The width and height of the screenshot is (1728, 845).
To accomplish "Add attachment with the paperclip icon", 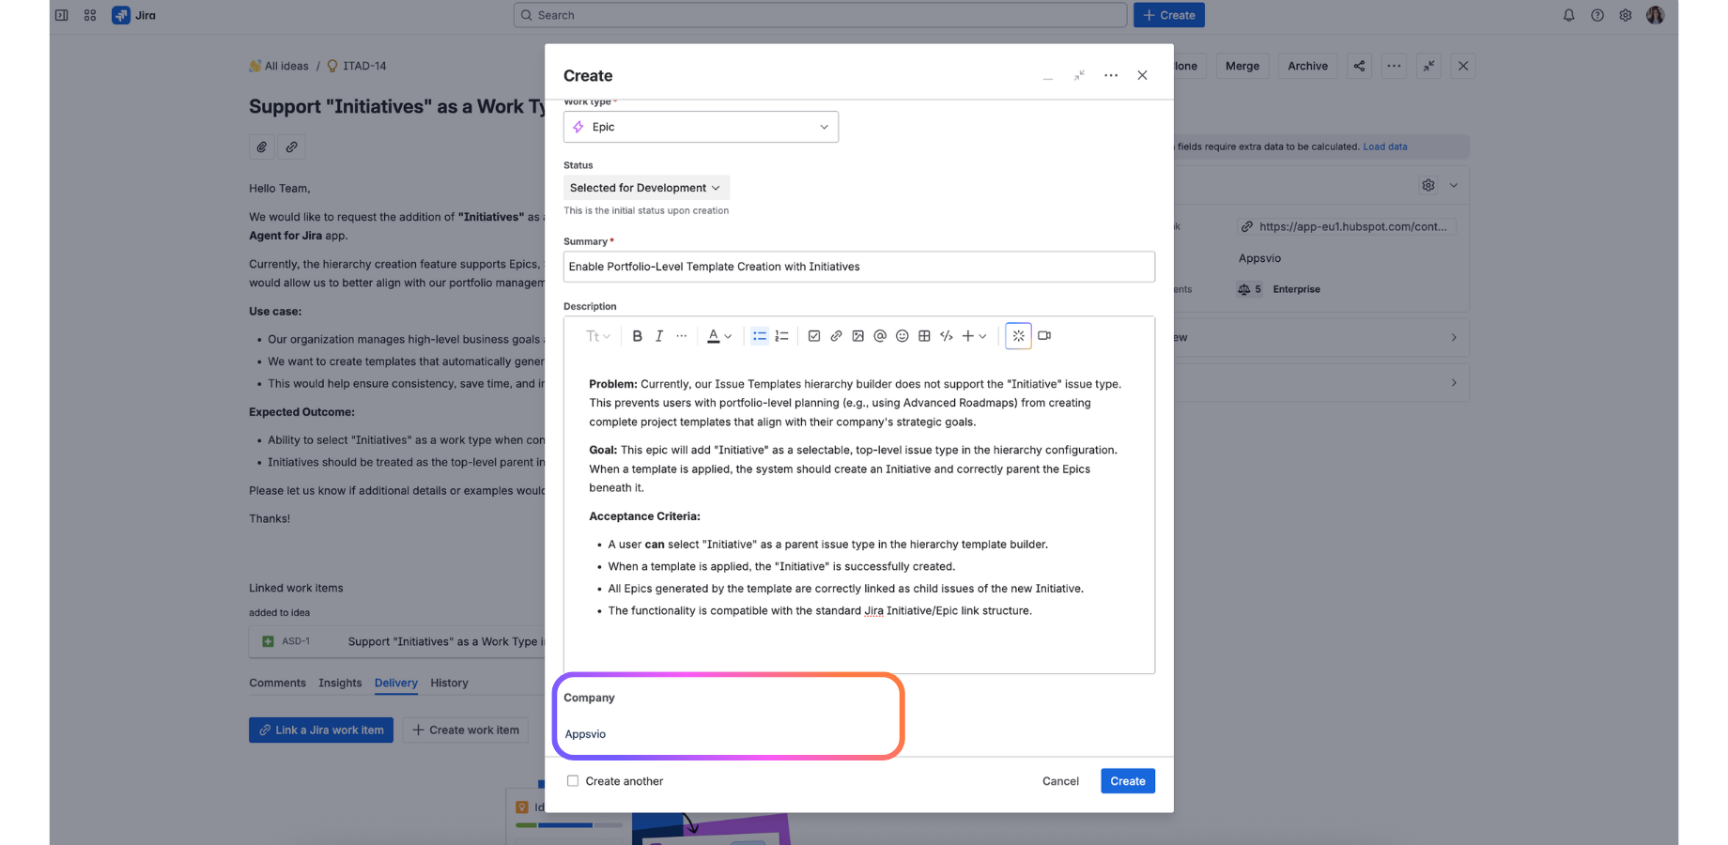I will [262, 146].
